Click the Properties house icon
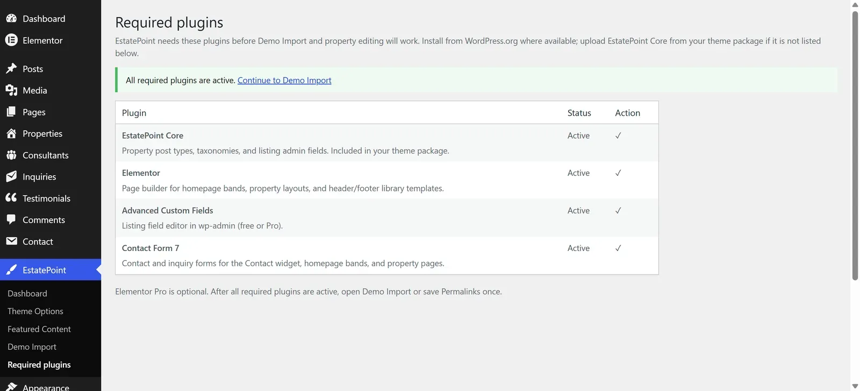 point(11,133)
